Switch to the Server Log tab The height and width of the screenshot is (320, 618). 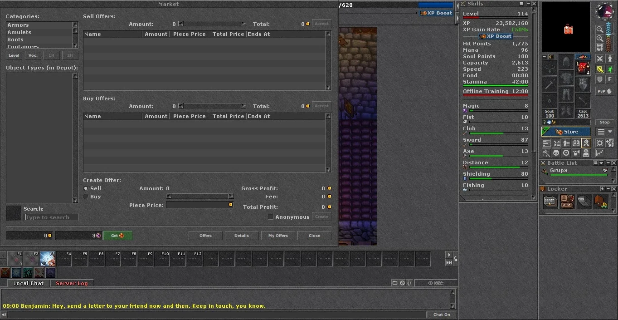click(x=72, y=283)
